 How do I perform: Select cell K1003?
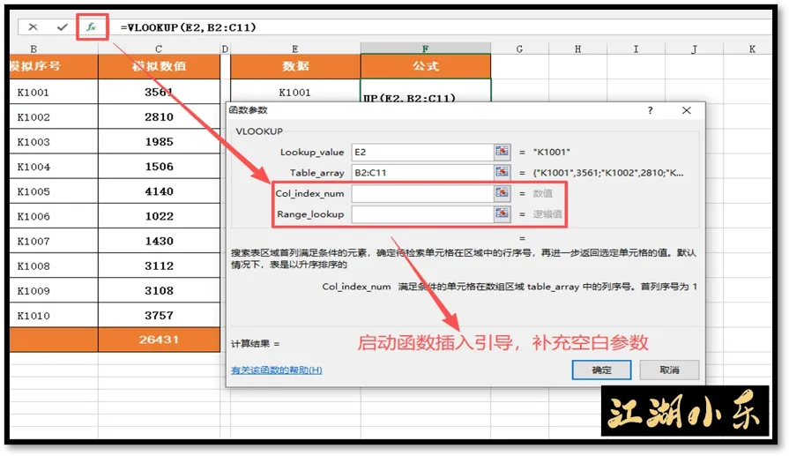click(x=54, y=141)
